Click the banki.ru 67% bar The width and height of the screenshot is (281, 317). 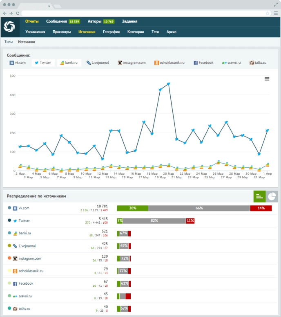[x=124, y=233]
